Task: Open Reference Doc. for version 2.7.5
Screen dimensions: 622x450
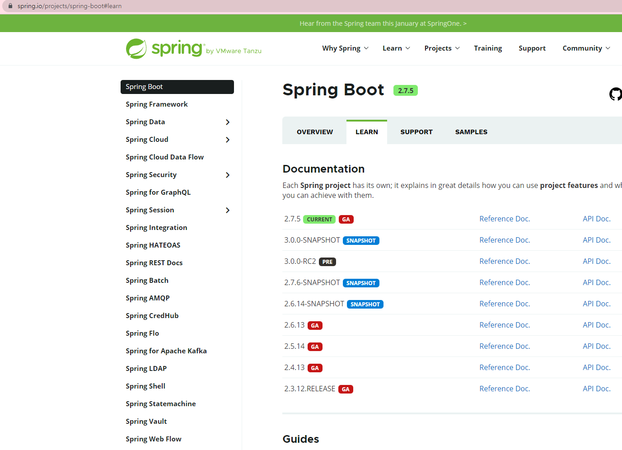Action: click(x=505, y=219)
